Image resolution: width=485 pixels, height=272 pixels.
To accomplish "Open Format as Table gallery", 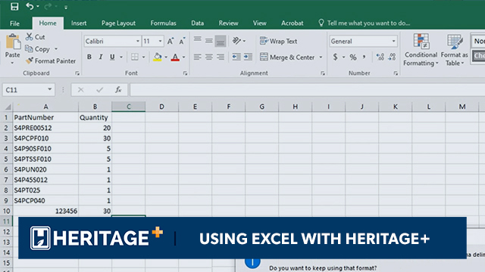I will 454,50.
